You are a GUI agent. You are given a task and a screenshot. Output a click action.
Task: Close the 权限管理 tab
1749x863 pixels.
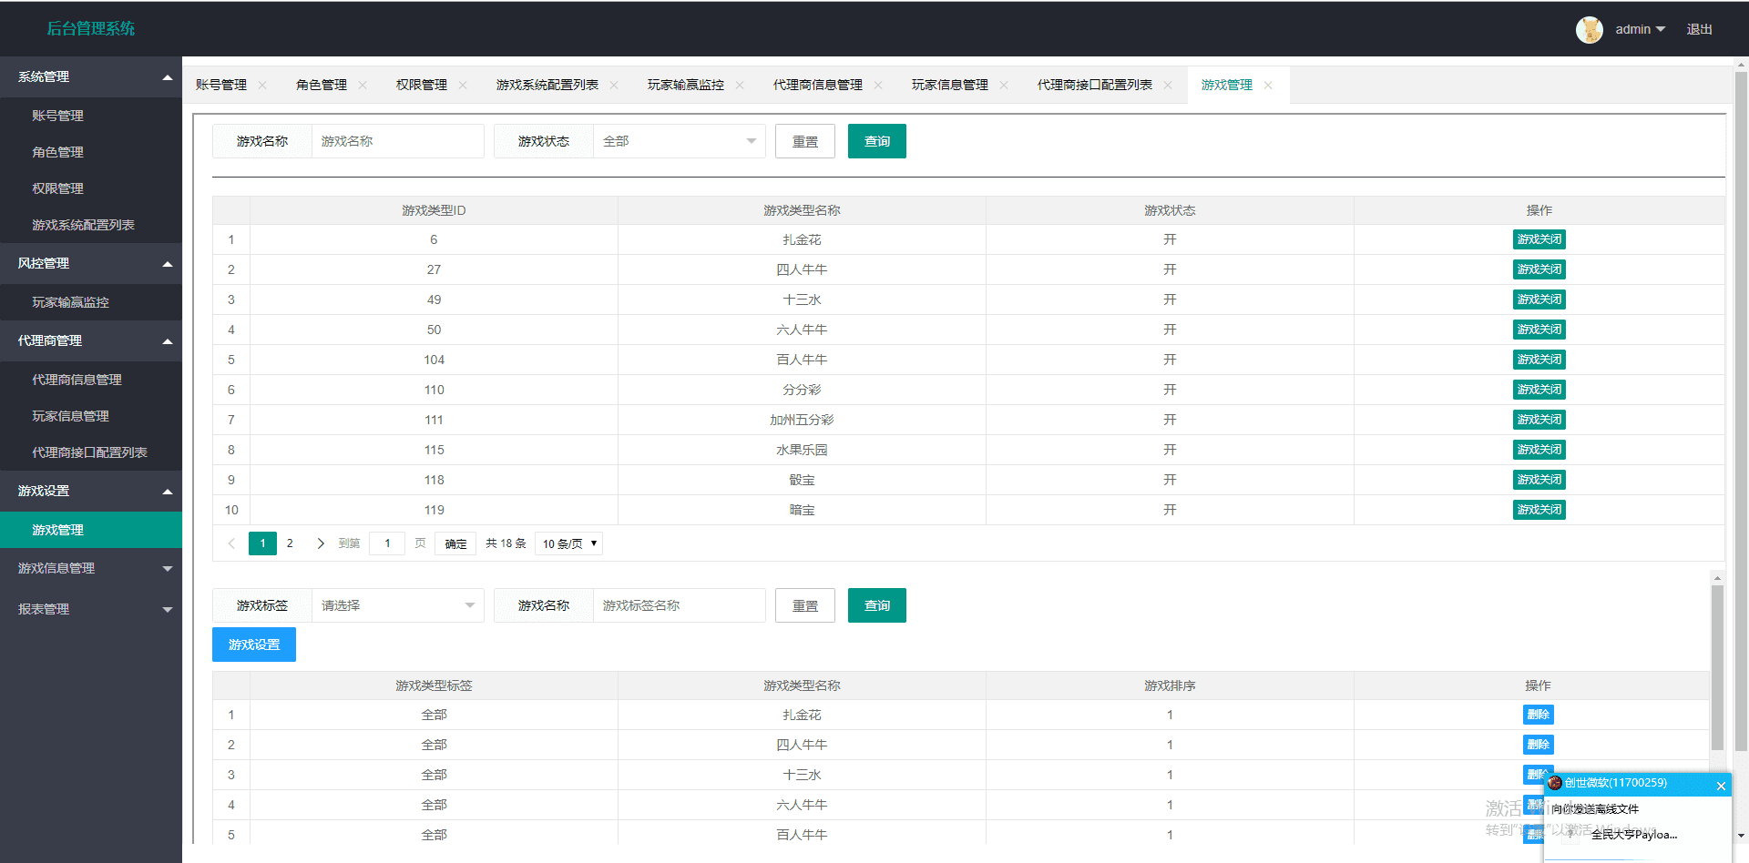click(x=463, y=86)
